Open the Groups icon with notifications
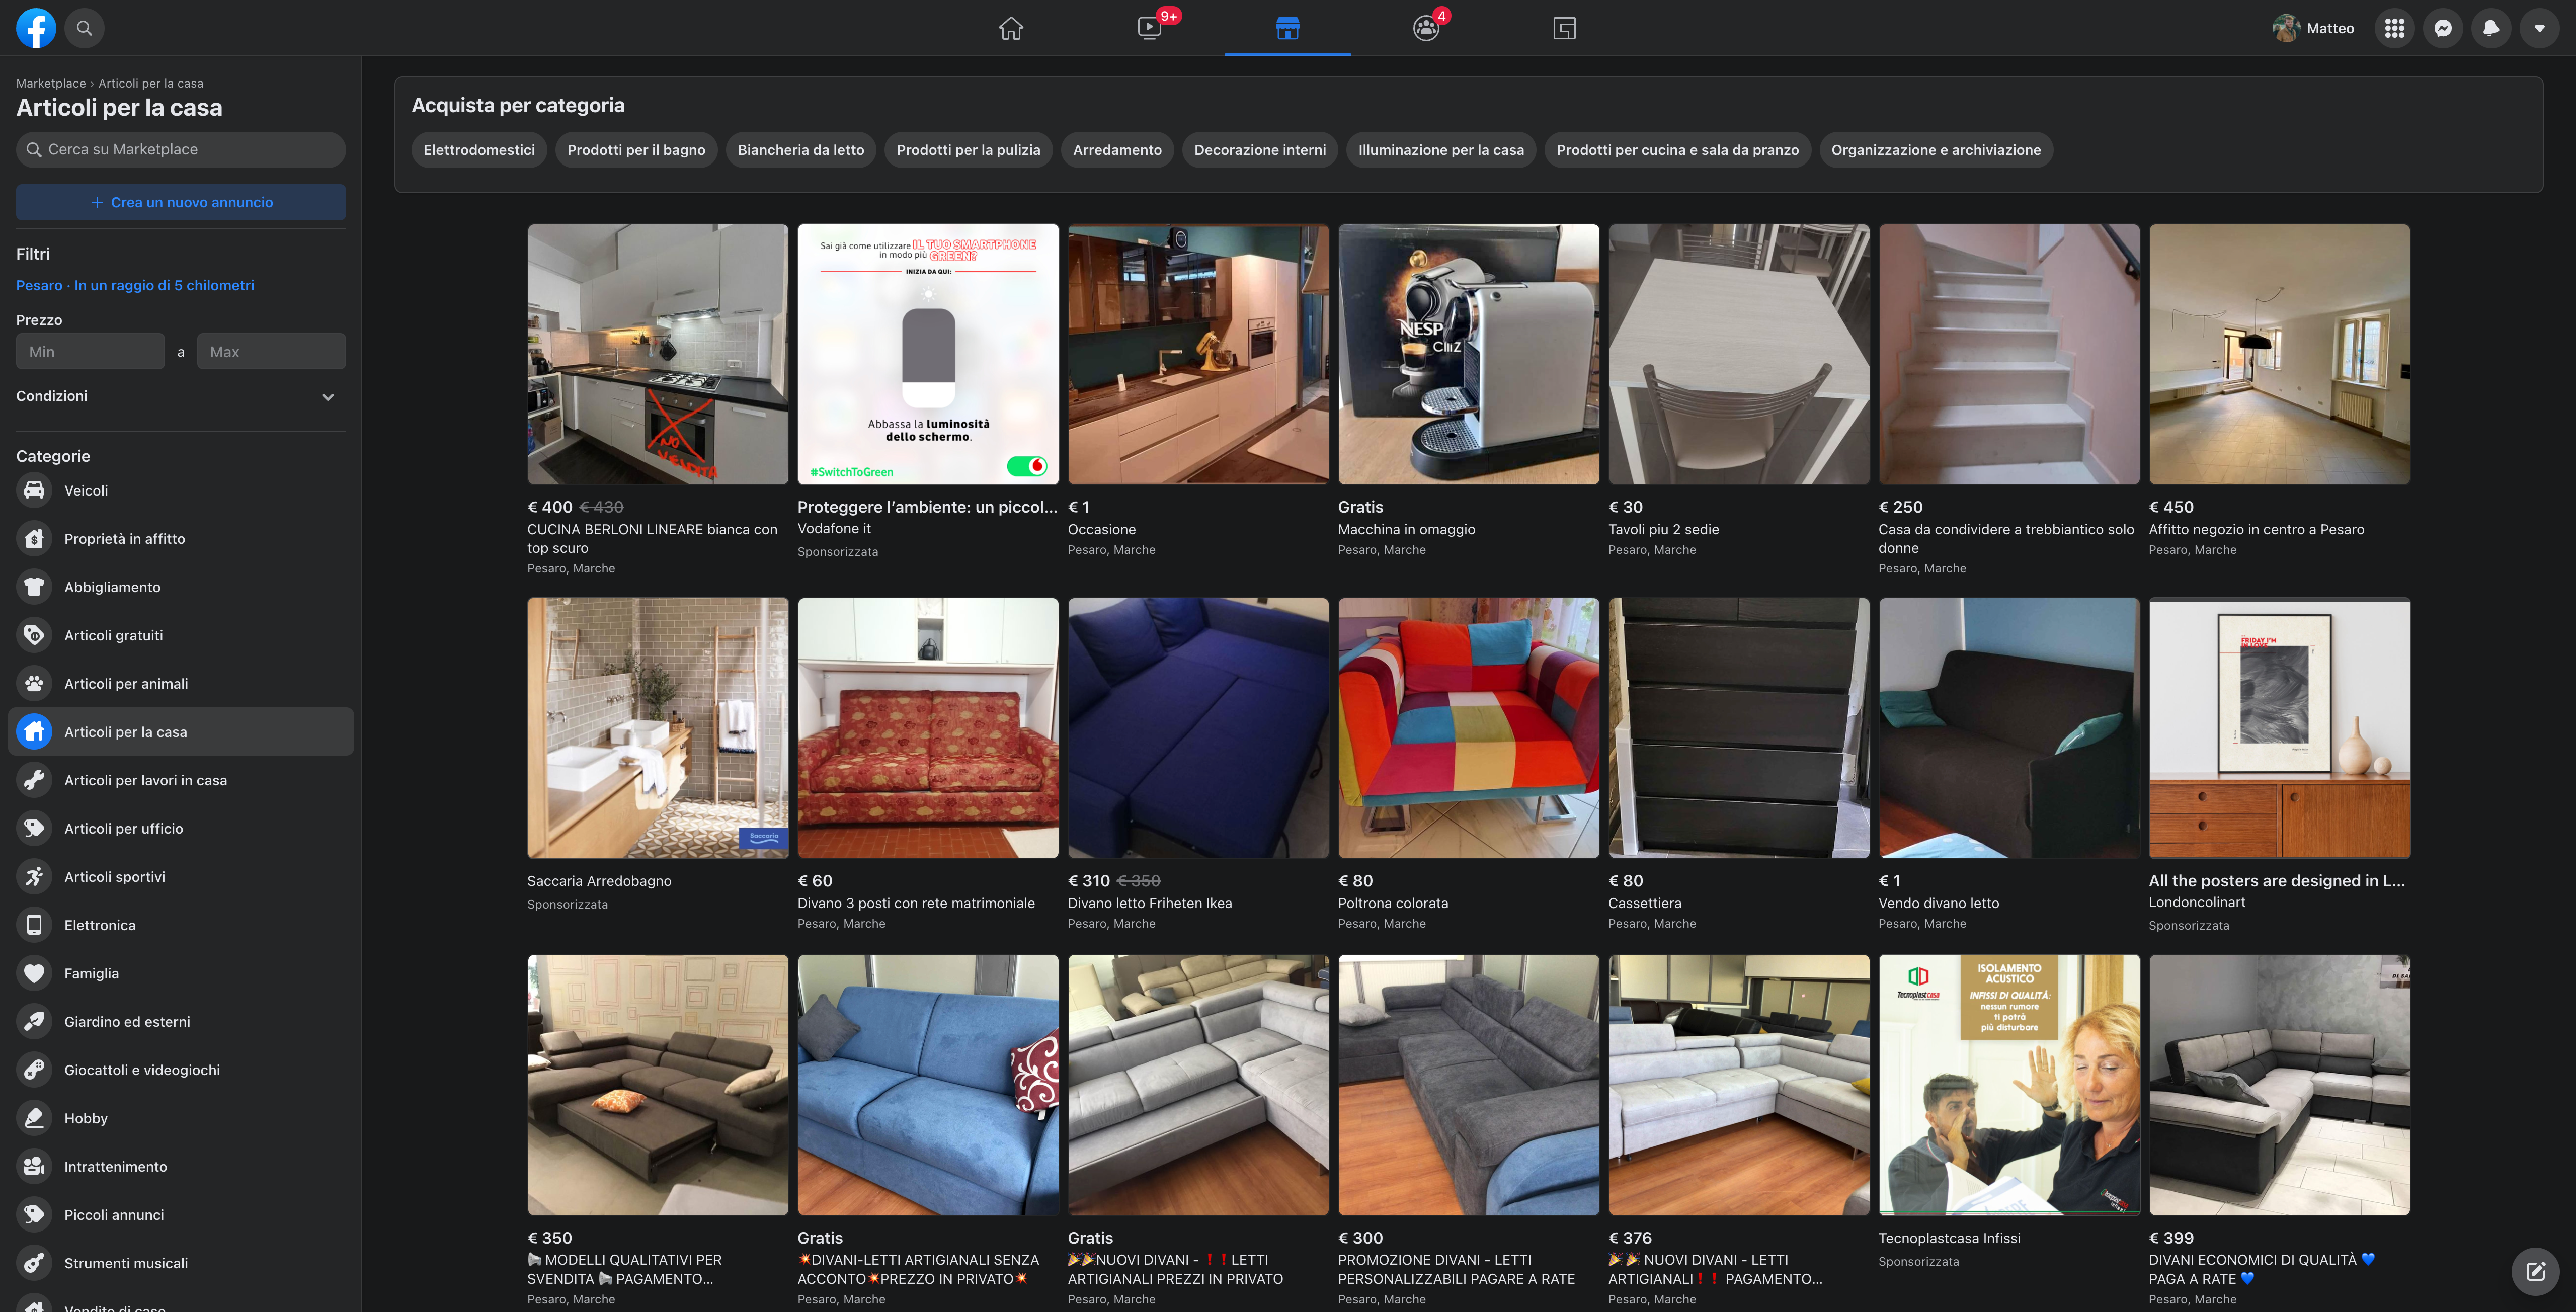 coord(1426,28)
